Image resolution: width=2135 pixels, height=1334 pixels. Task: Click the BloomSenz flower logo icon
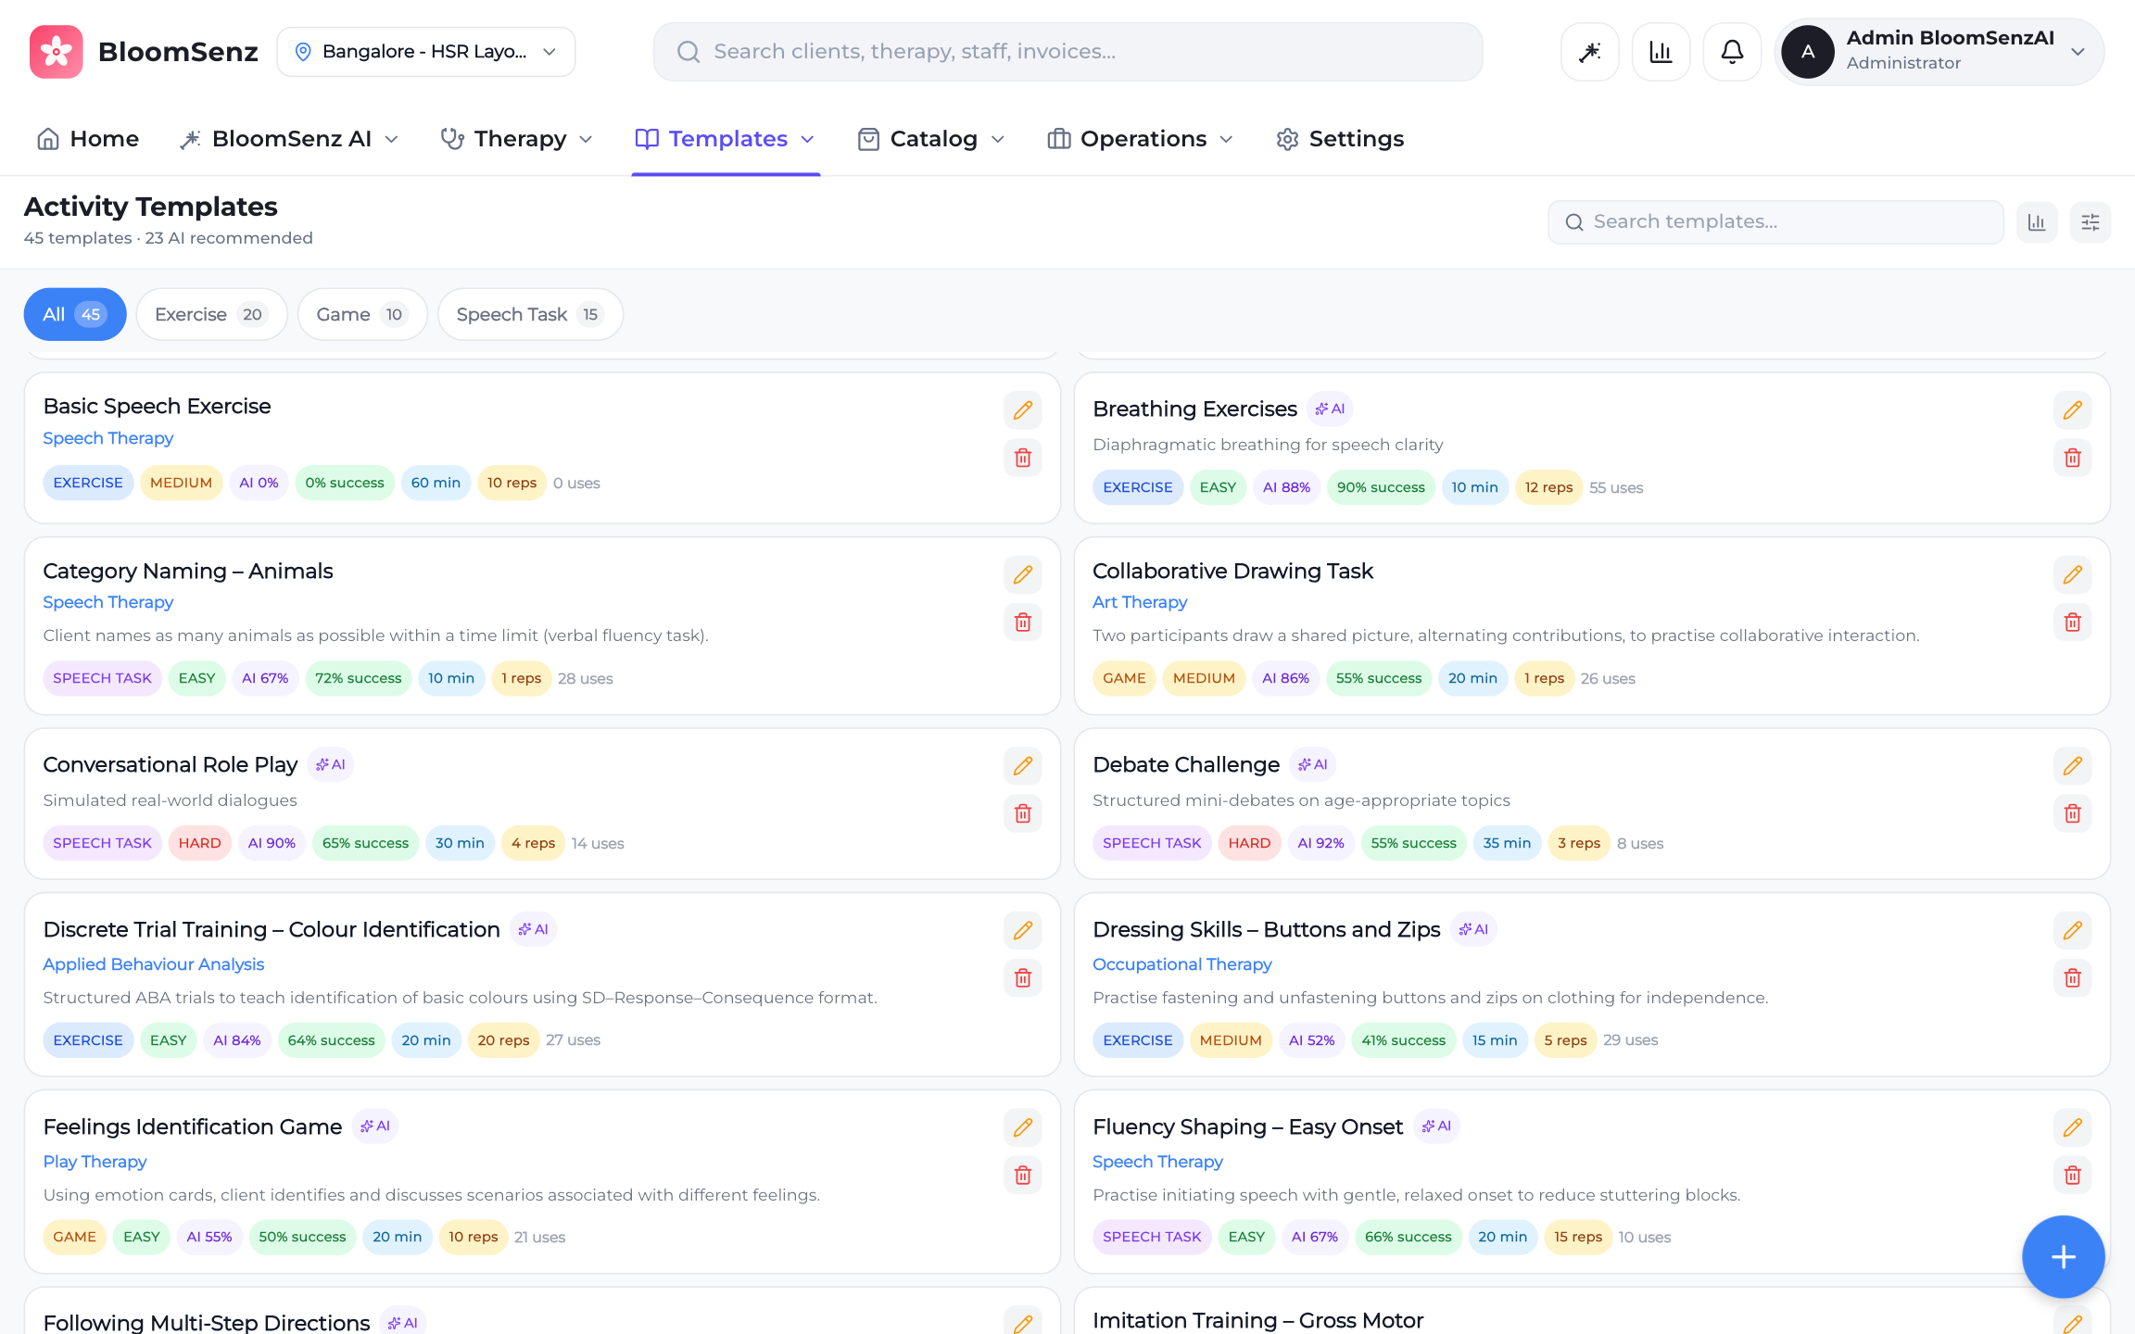(x=56, y=52)
